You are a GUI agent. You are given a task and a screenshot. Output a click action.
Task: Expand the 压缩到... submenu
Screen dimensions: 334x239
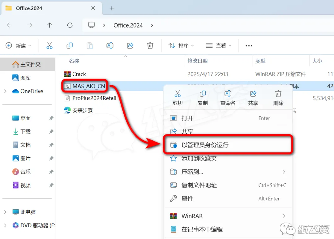pyautogui.click(x=284, y=172)
